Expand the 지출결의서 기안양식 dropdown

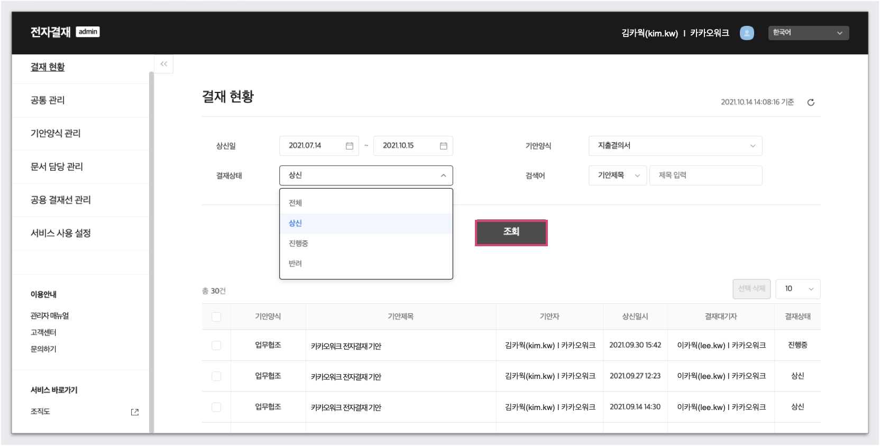point(675,146)
